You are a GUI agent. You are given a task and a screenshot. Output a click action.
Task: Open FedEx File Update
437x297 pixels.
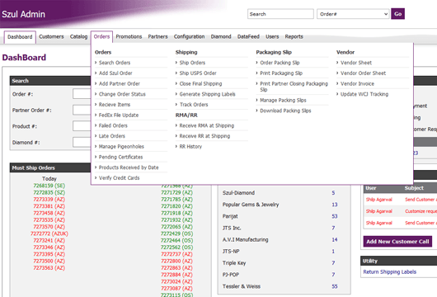point(119,115)
